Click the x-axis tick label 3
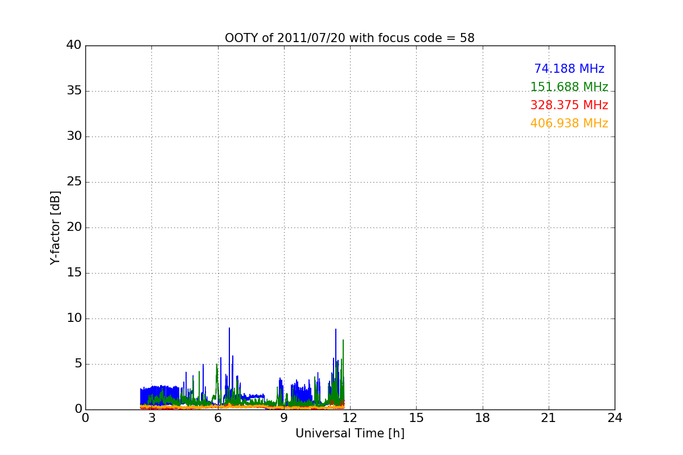683x455 pixels. (x=151, y=417)
